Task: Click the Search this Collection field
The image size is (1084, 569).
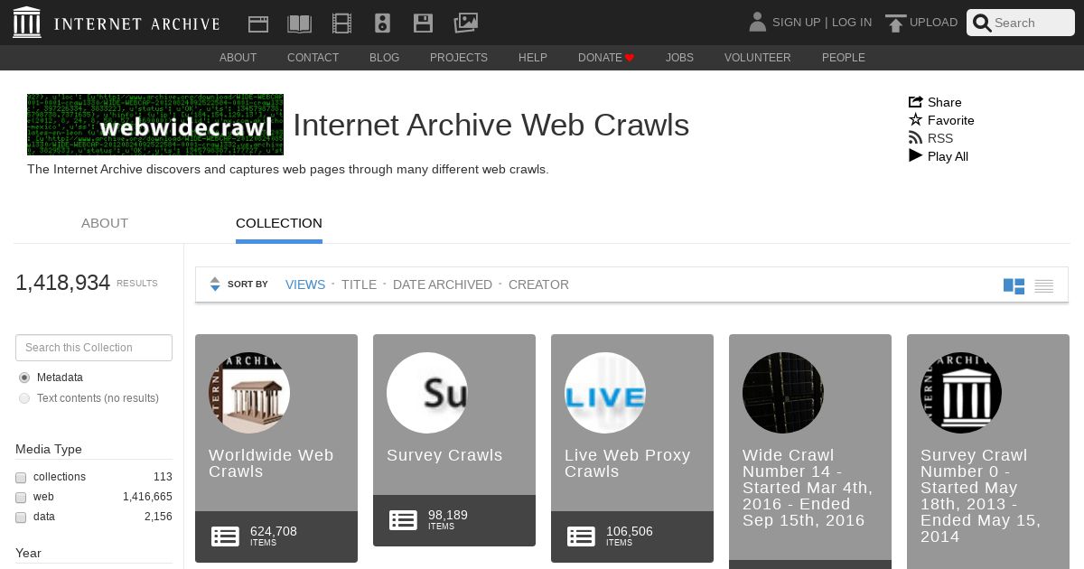Action: pyautogui.click(x=94, y=348)
